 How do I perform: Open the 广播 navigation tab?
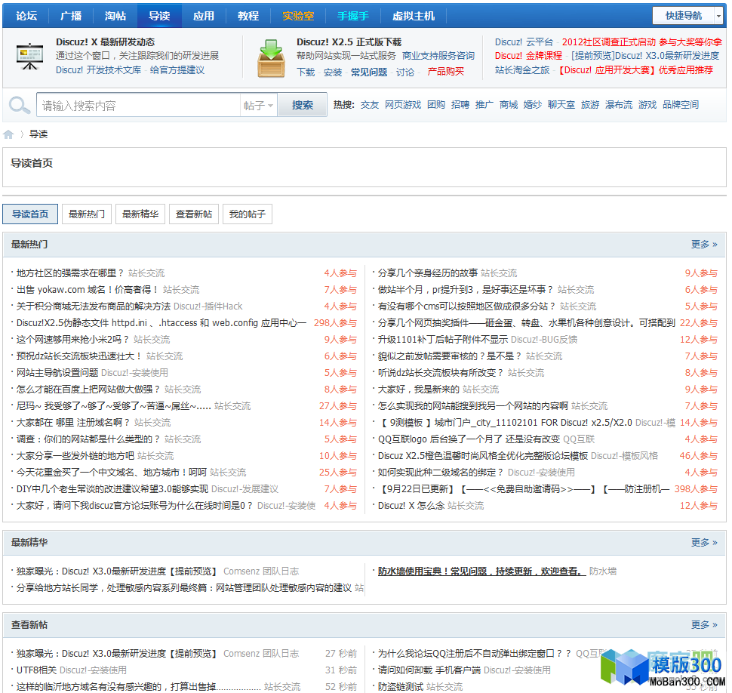(71, 16)
